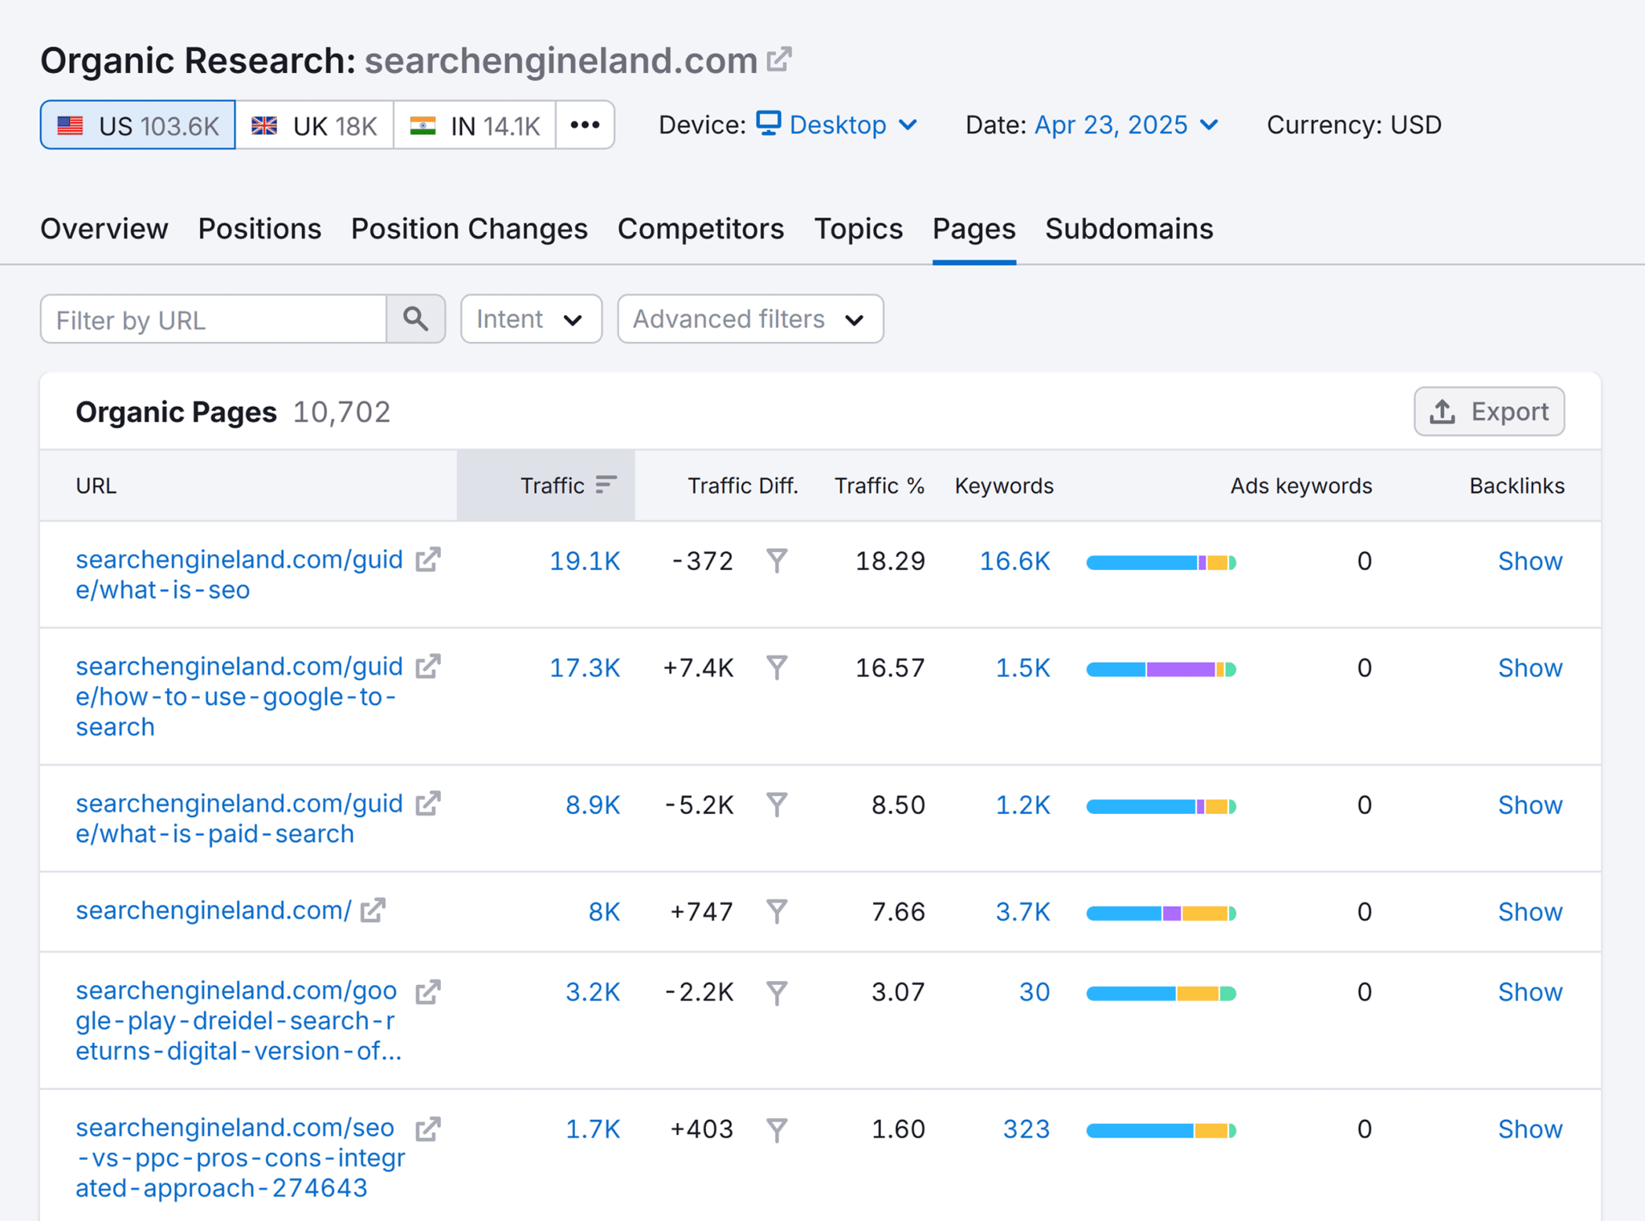Show backlinks for seo-vs-ppc row
Viewport: 1645px width, 1221px height.
[x=1530, y=1129]
